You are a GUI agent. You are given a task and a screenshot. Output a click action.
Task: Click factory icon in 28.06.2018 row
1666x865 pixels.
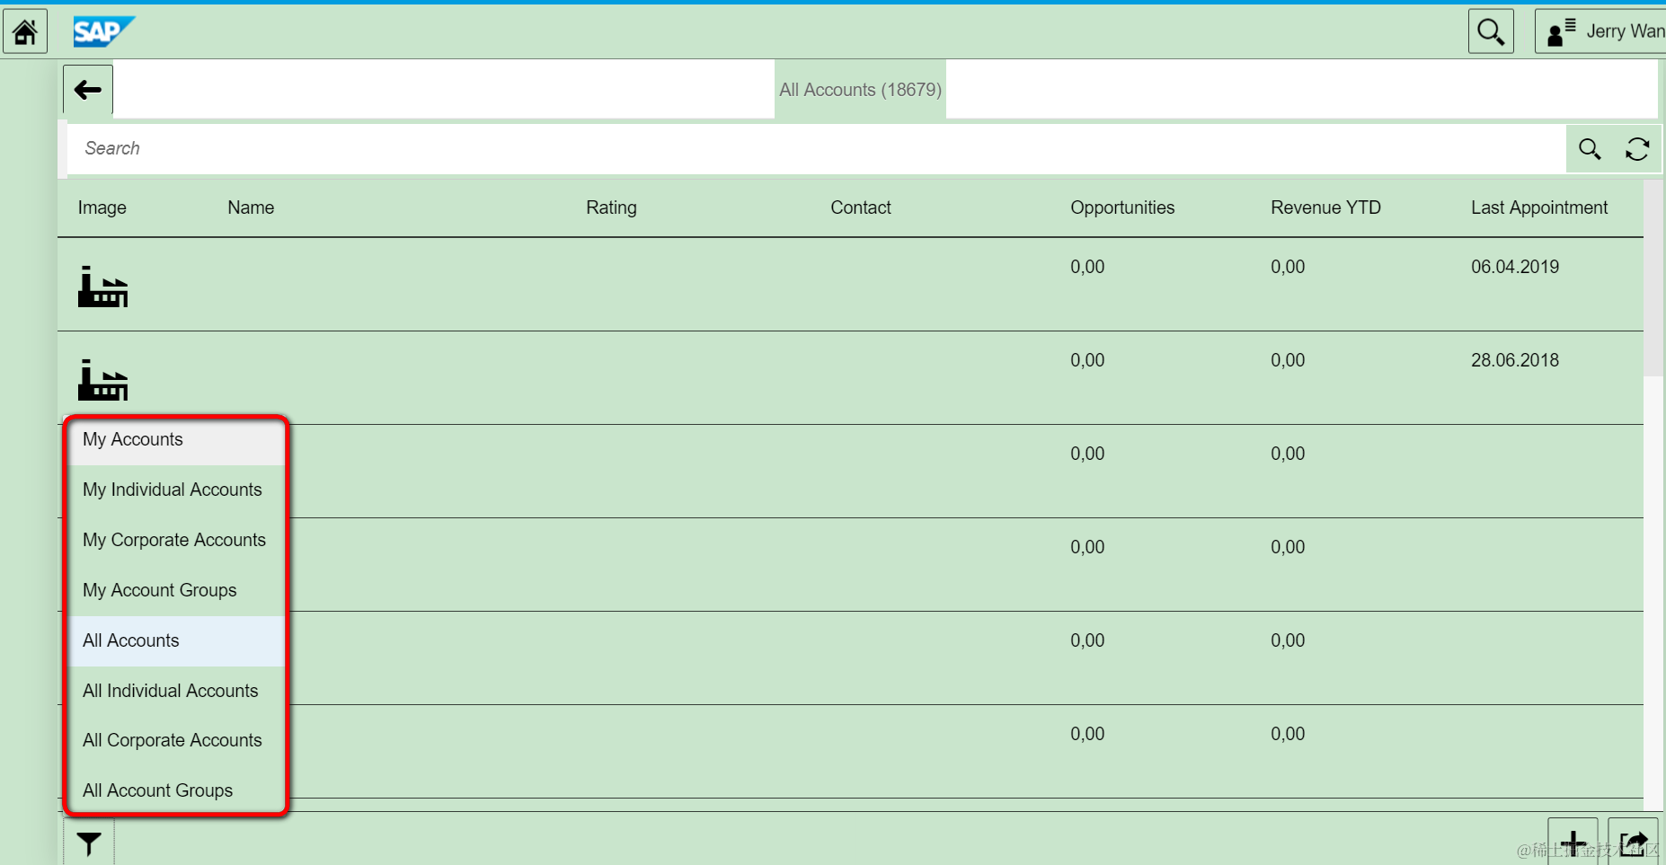[x=103, y=380]
